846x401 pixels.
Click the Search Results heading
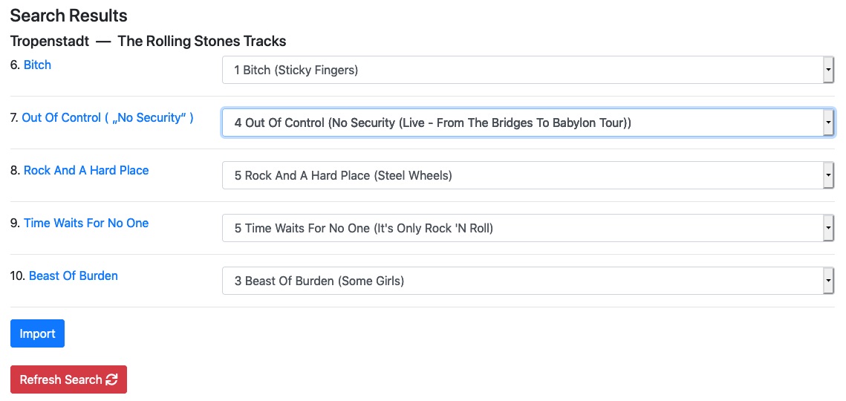68,16
